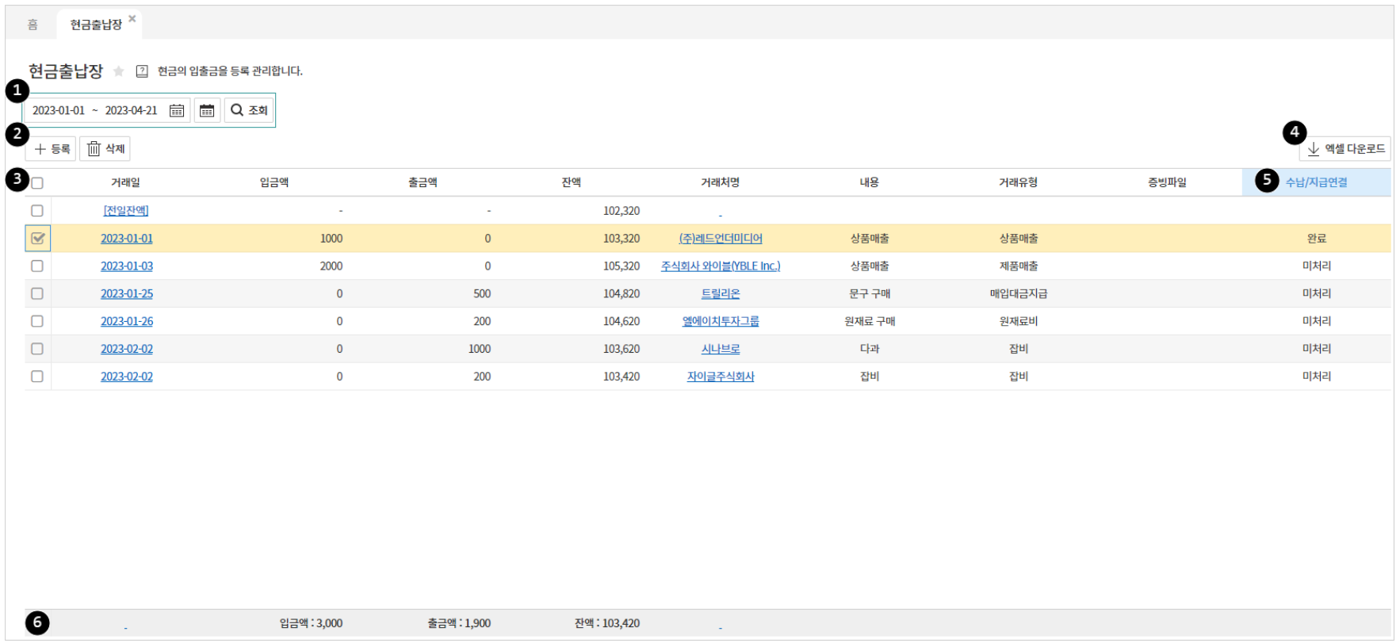Open the (주)레드언더미디어 vendor link
This screenshot has width=1400, height=643.
pos(721,239)
